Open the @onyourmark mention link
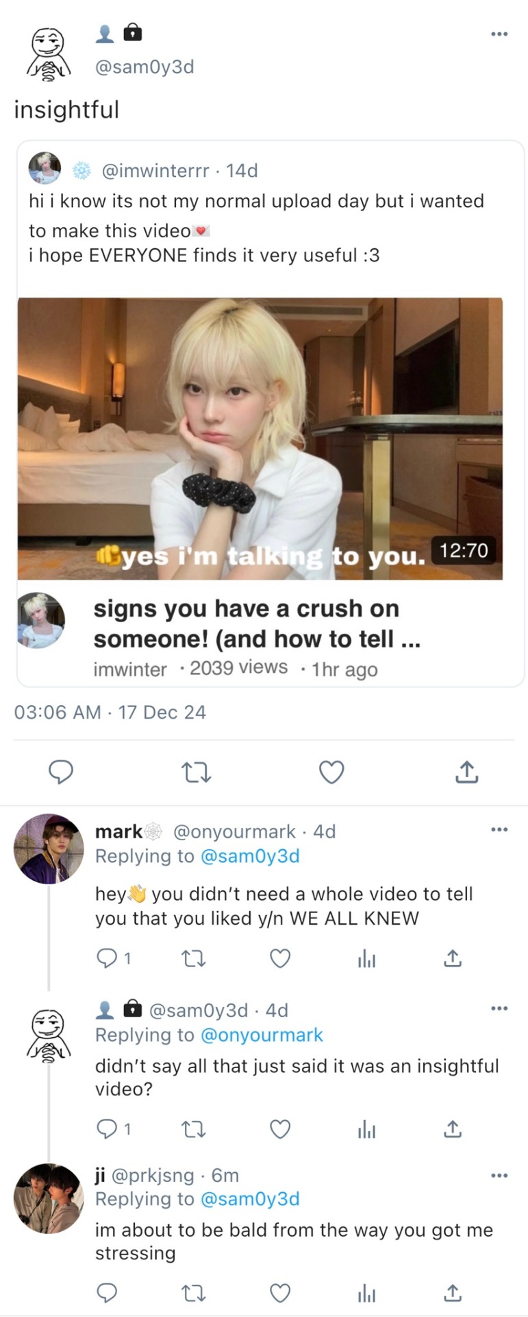This screenshot has height=1317, width=528. (x=261, y=1035)
